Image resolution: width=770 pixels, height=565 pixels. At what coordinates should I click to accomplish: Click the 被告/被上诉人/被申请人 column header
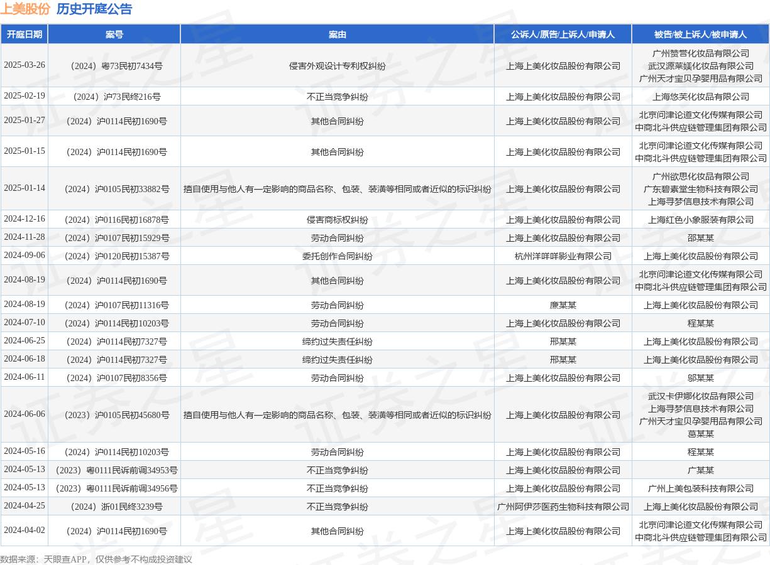pos(701,35)
